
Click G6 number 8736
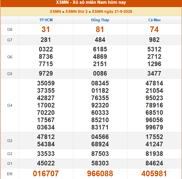click(x=46, y=57)
